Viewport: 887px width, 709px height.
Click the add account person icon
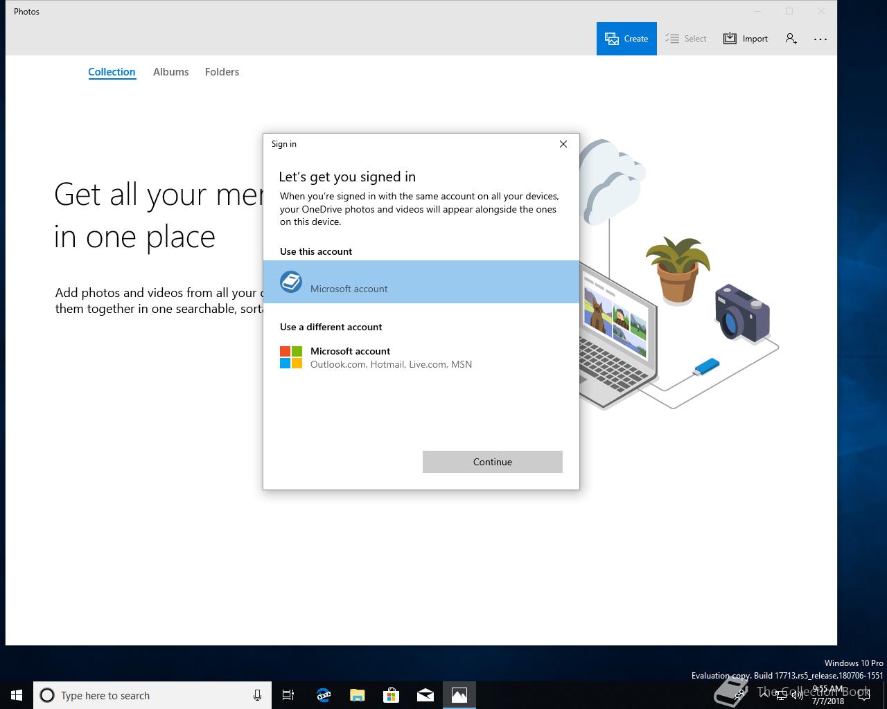click(x=791, y=39)
